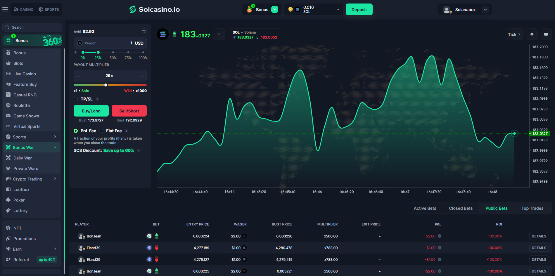Enable the TP/SL radio option

[x=76, y=99]
